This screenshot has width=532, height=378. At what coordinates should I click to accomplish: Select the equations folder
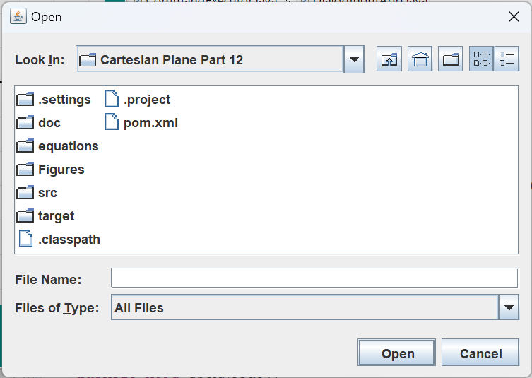pyautogui.click(x=68, y=146)
